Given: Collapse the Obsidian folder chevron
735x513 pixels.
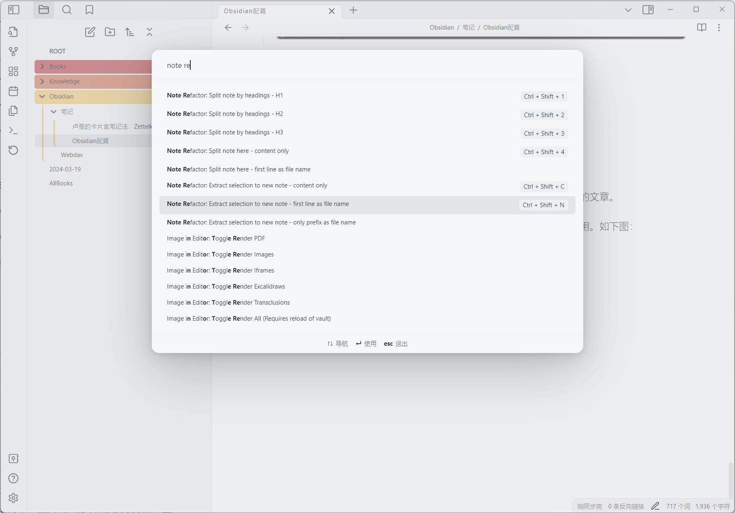Looking at the screenshot, I should 42,97.
